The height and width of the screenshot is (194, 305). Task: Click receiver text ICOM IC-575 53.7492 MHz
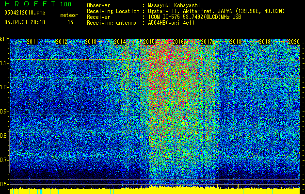194,17
